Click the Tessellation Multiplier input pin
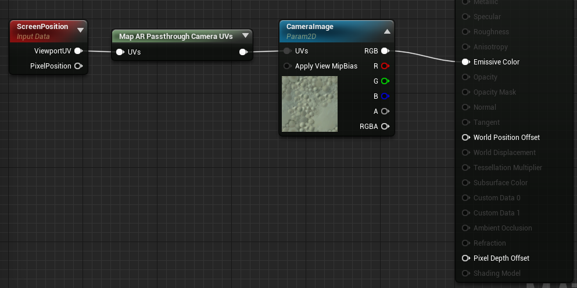The width and height of the screenshot is (577, 288). tap(465, 167)
